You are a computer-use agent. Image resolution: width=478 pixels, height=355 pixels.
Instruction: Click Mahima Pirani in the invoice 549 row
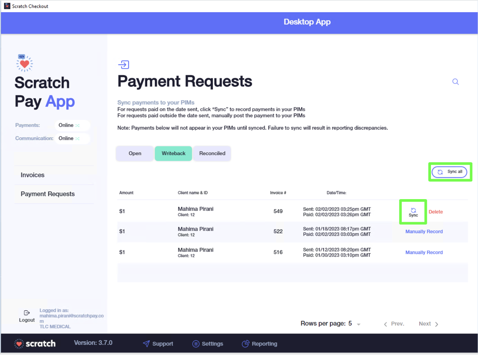pyautogui.click(x=195, y=209)
